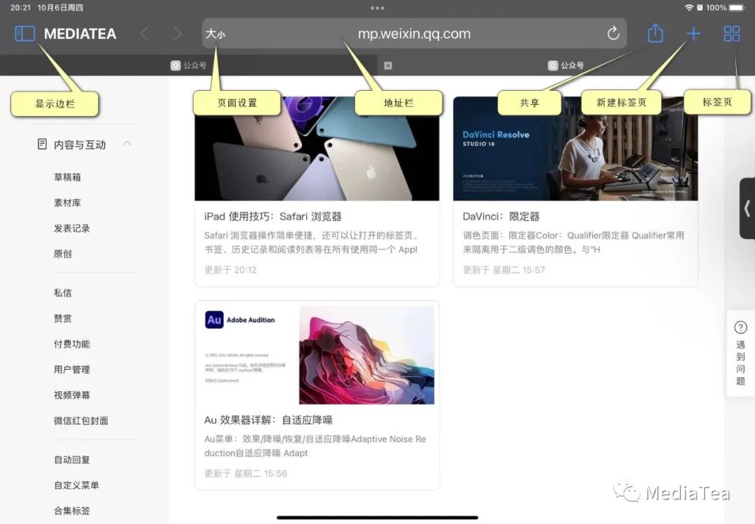Viewport: 755px width, 524px height.
Task: Open 素材库 in the sidebar
Action: click(x=67, y=203)
